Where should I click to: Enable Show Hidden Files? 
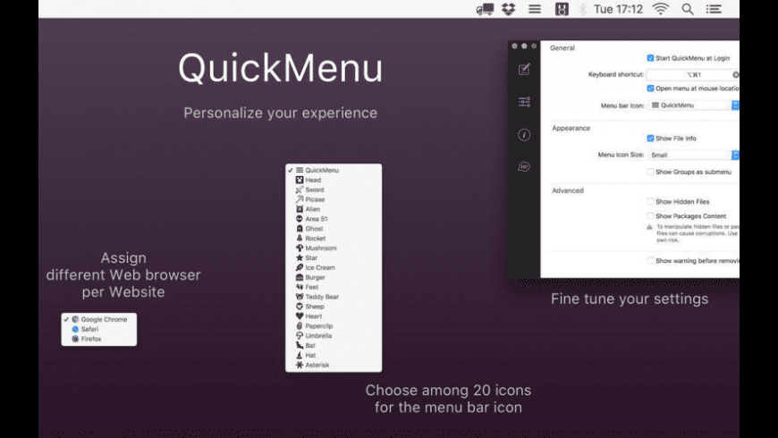click(650, 201)
